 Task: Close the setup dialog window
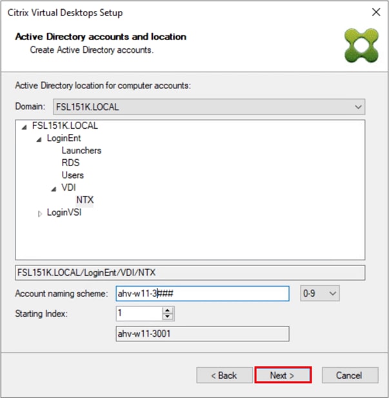point(376,12)
